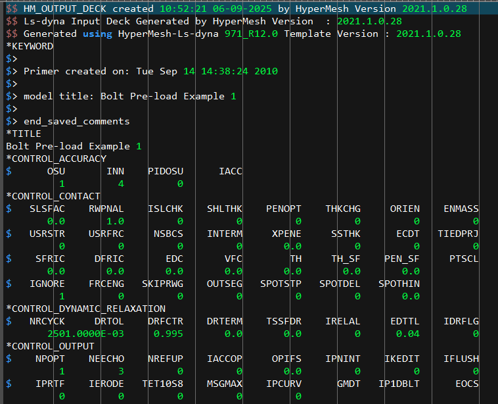
Task: Click the ECDT header
Action: tap(408, 234)
